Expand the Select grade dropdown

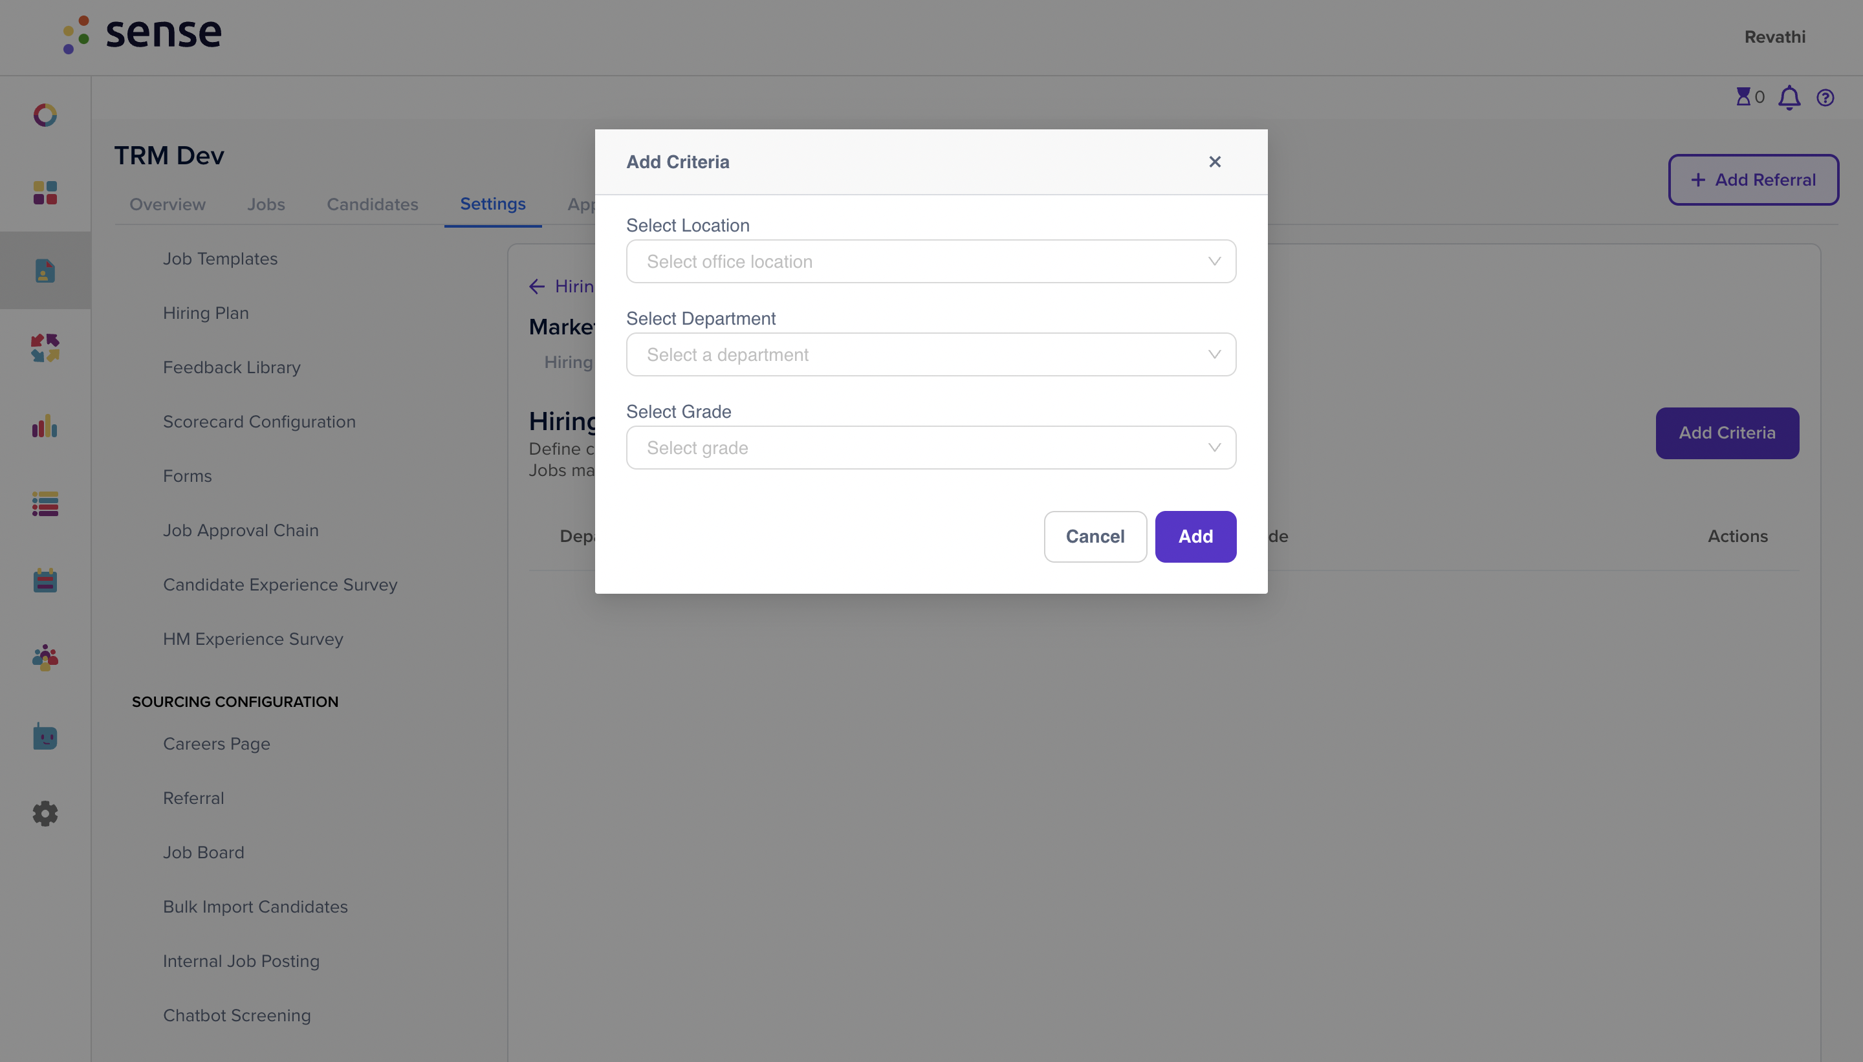coord(931,448)
